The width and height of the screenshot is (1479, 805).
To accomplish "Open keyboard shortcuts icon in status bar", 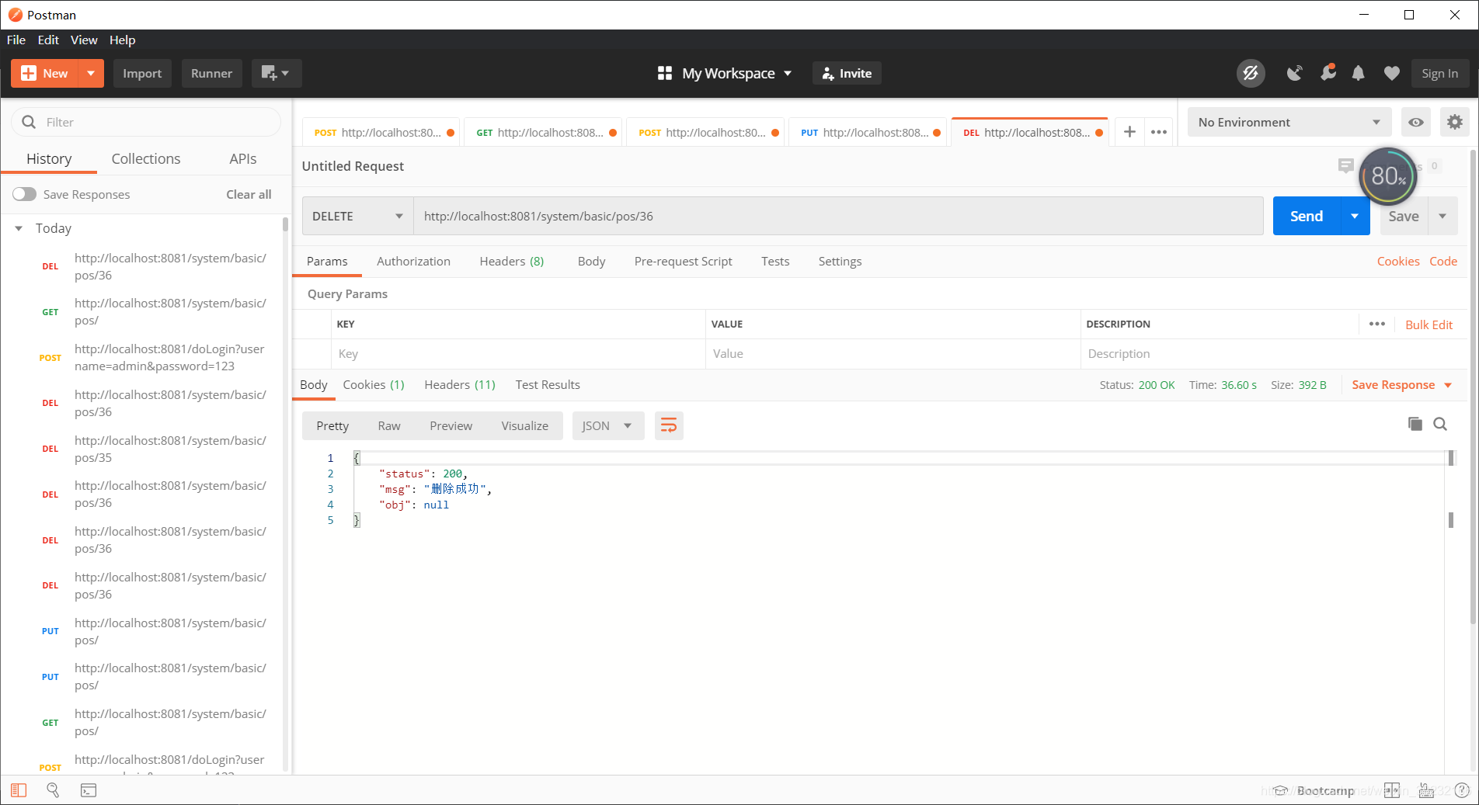I will 1426,790.
